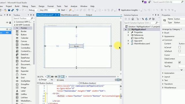
Task: Click Sync with Active Document icon
Action: click(x=143, y=19)
